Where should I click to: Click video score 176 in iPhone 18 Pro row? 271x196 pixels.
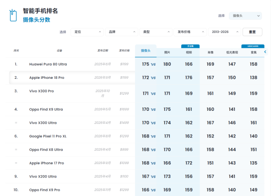pos(189,77)
